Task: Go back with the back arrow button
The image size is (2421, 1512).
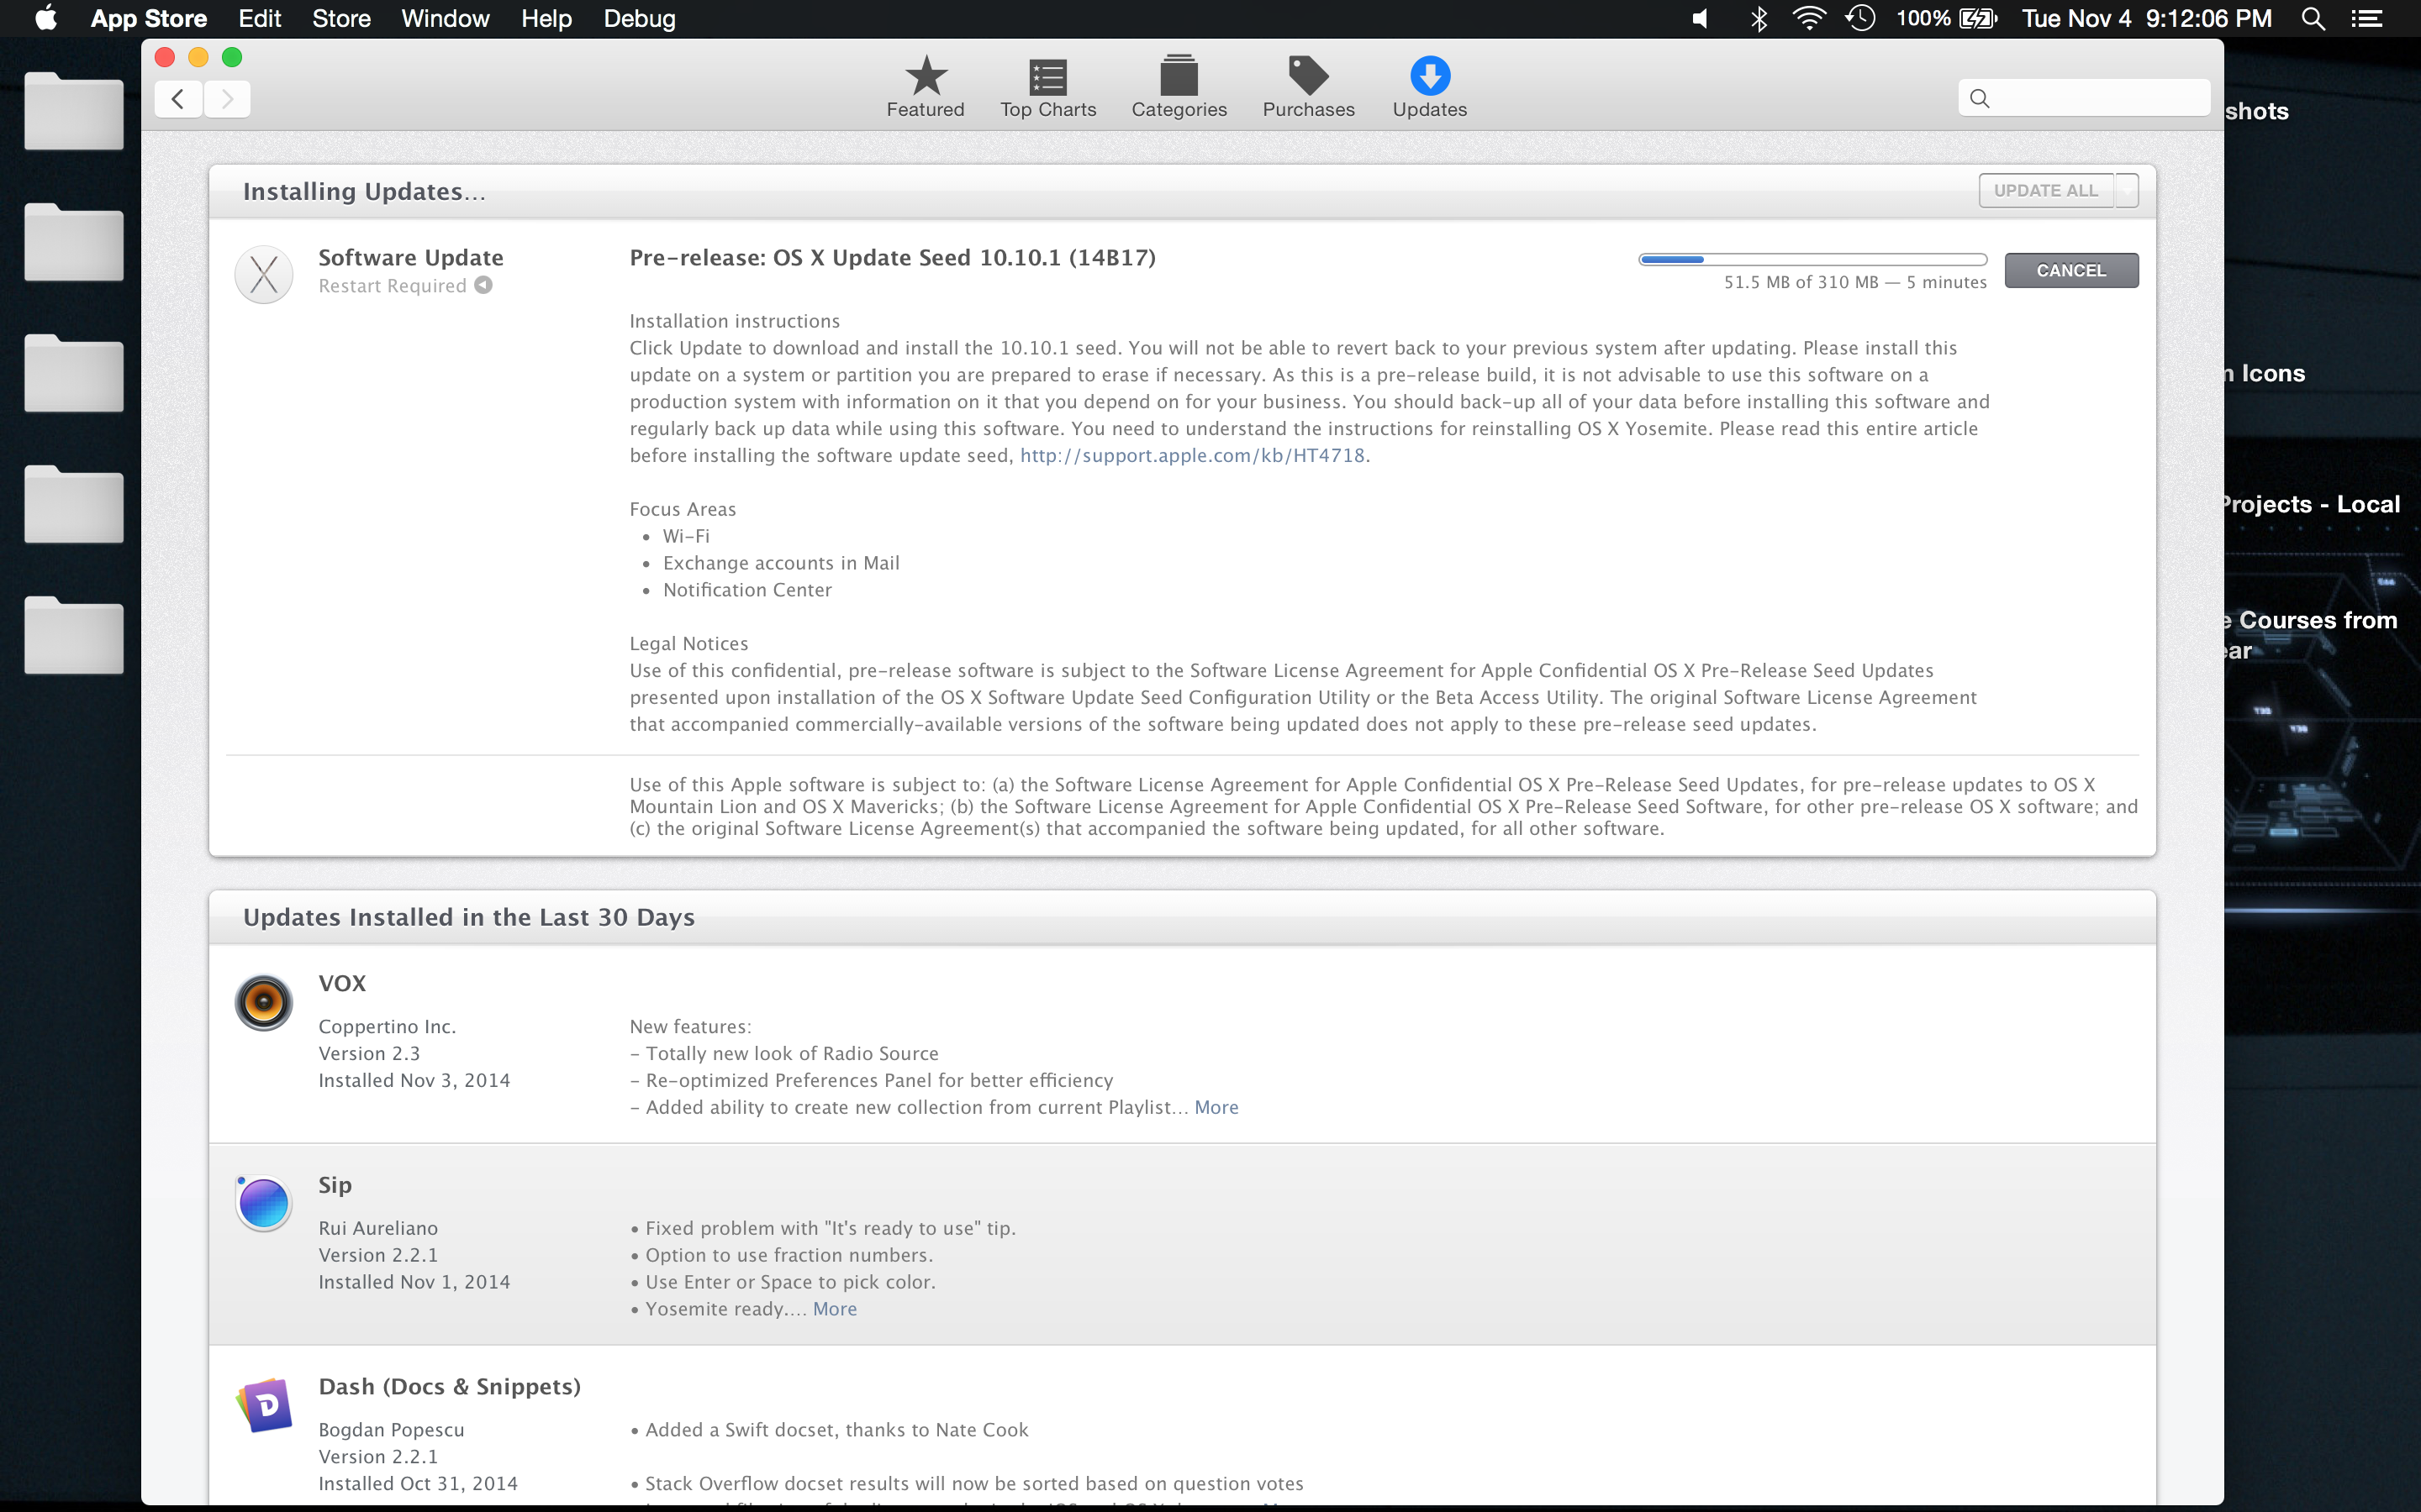Action: coord(178,98)
